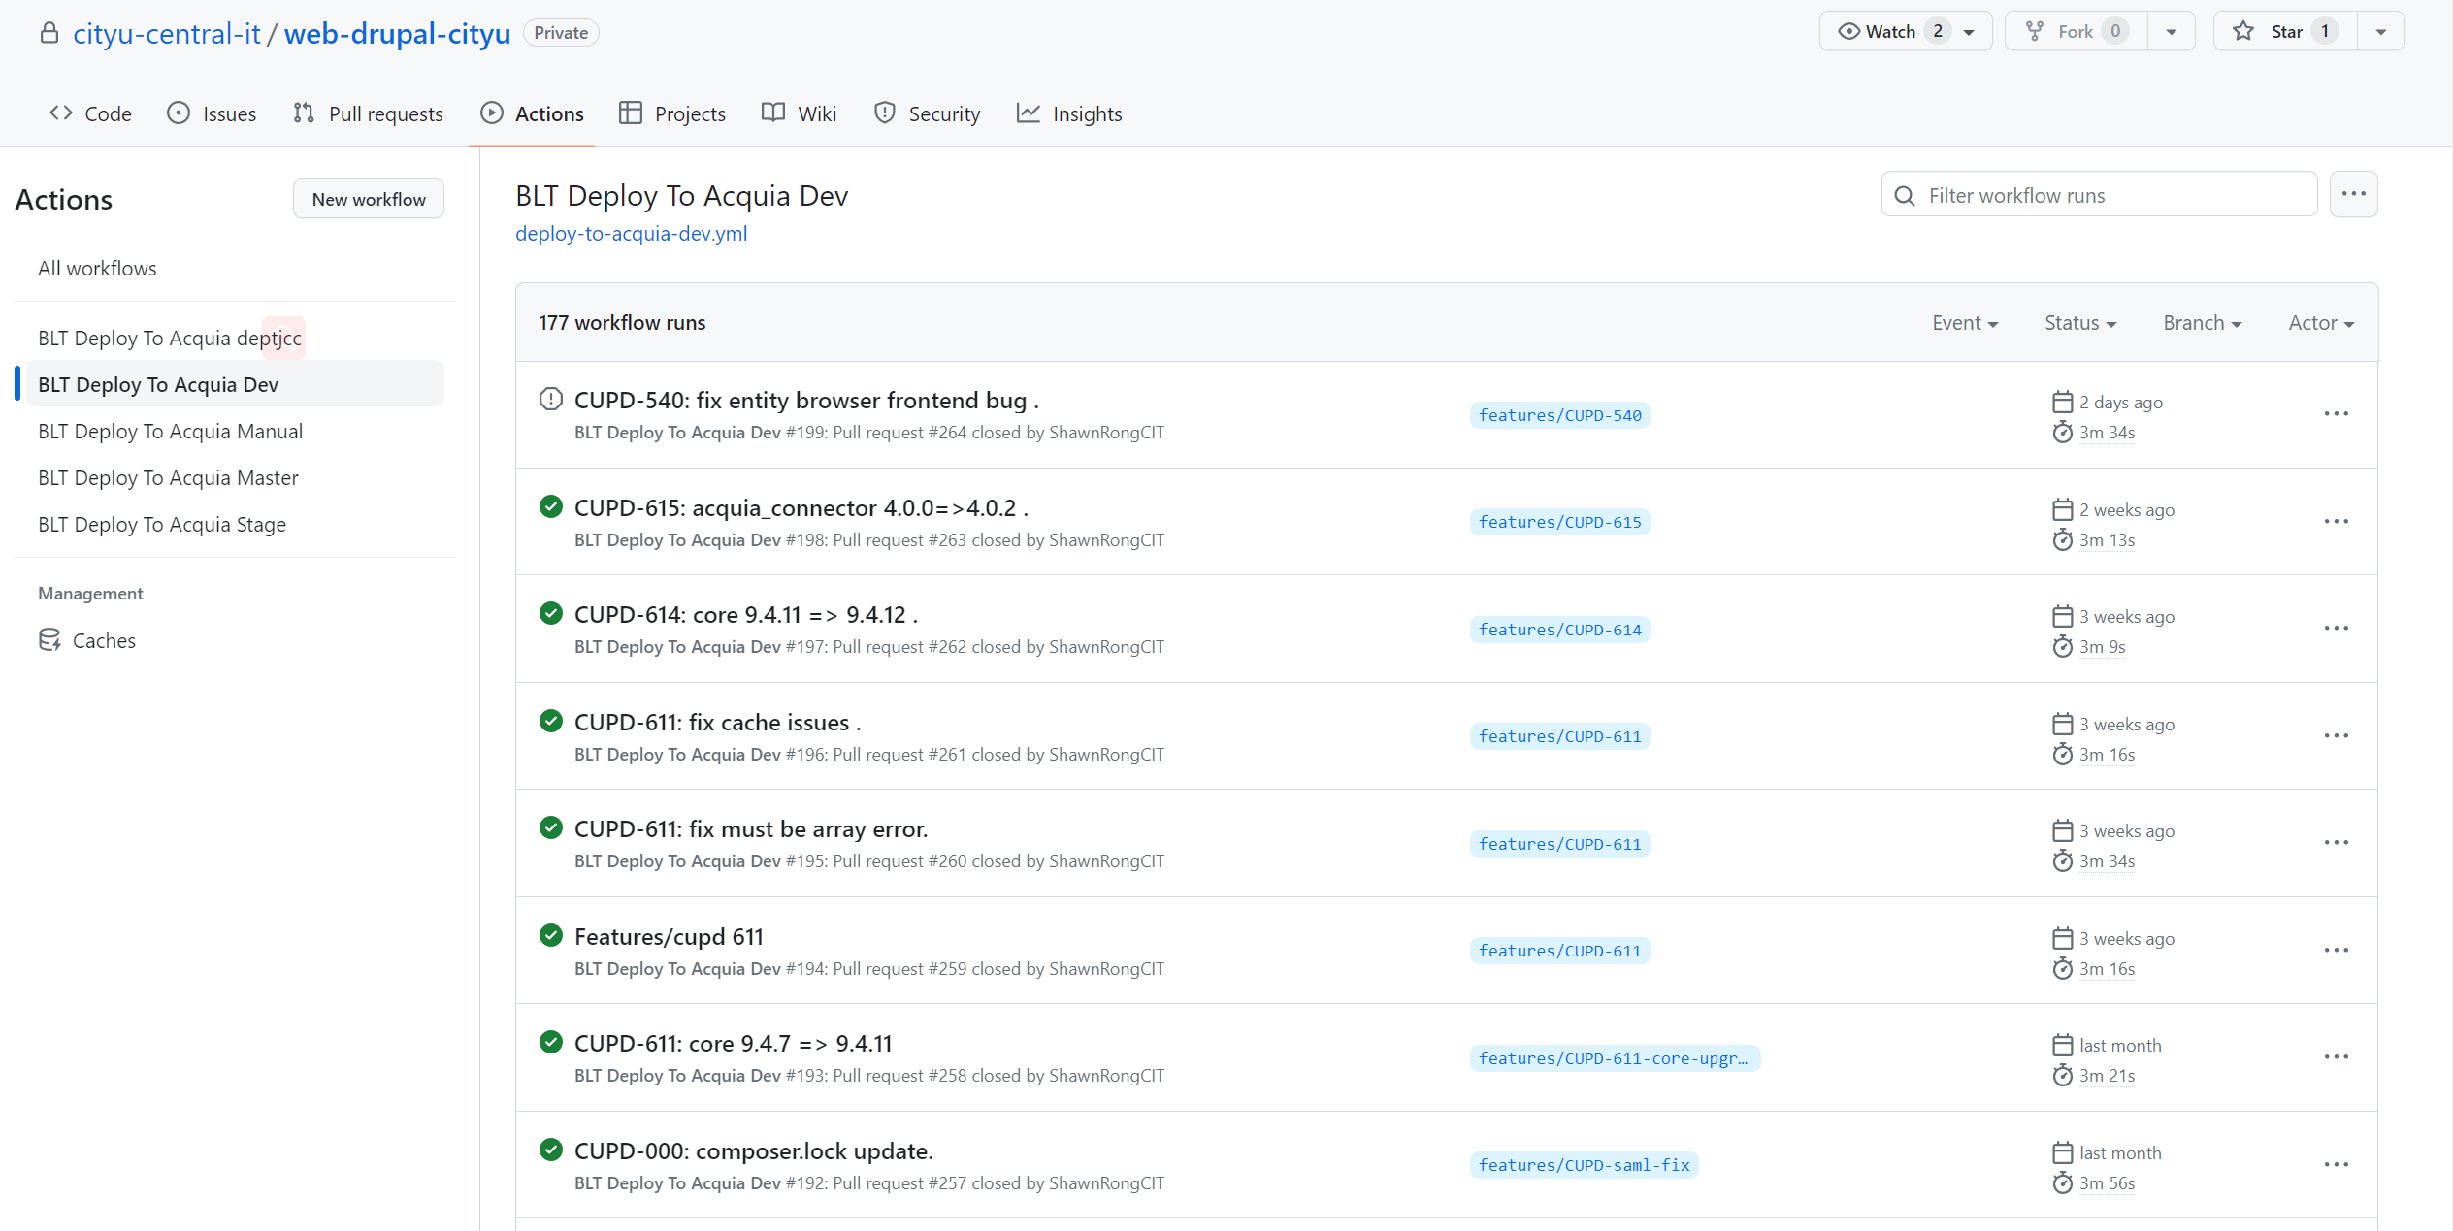Screen dimensions: 2453x1231
Task: Open workflow options via the ellipsis beside filter
Action: coord(2354,194)
